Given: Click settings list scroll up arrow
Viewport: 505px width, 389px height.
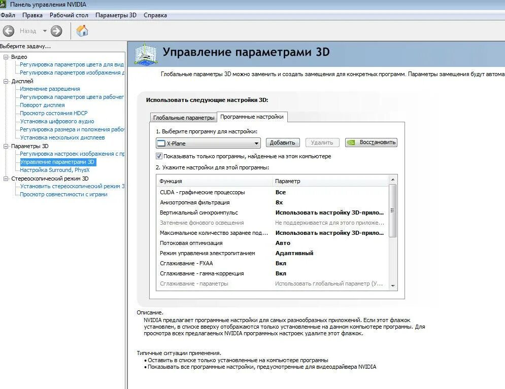Looking at the screenshot, I should coord(393,180).
